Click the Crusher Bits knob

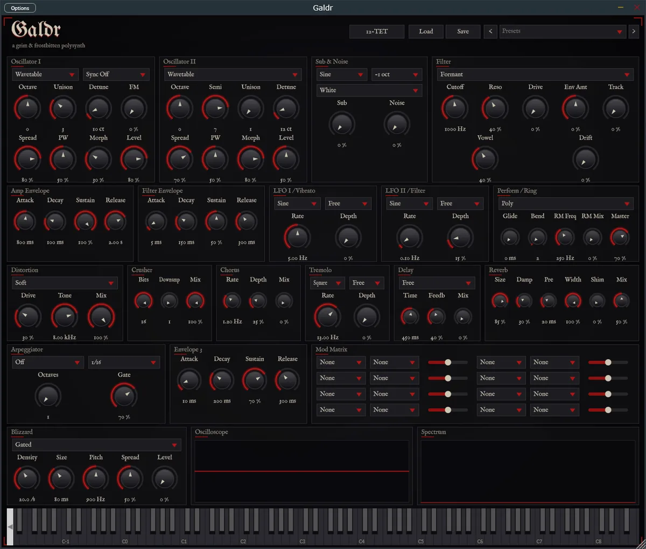[144, 301]
